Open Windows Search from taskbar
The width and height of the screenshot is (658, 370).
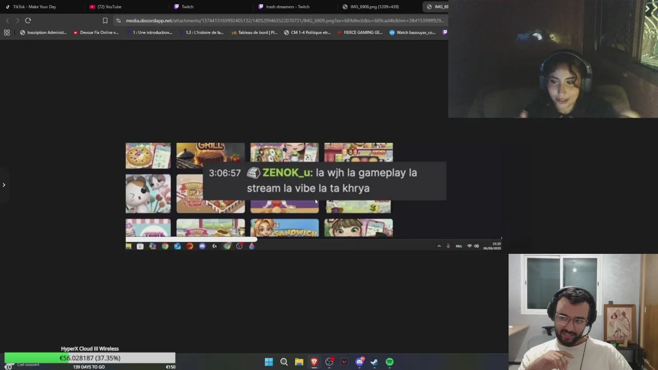284,362
